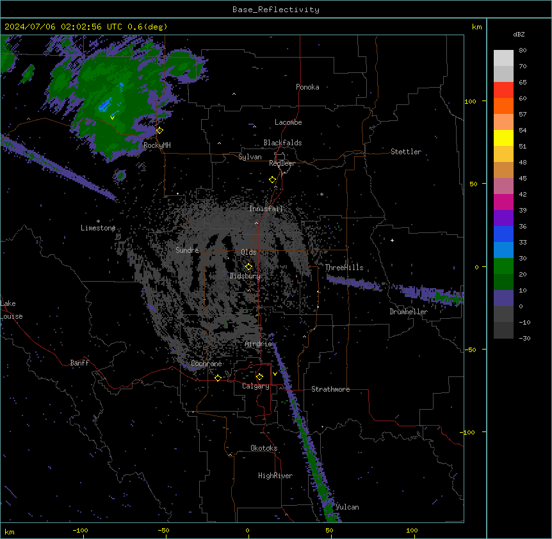Click the HighRiver city label
This screenshot has height=539, width=552.
(x=275, y=476)
